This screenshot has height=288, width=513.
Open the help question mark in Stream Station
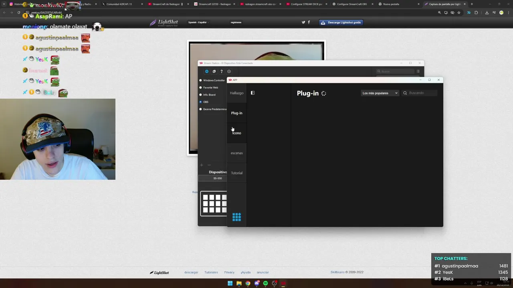click(221, 72)
